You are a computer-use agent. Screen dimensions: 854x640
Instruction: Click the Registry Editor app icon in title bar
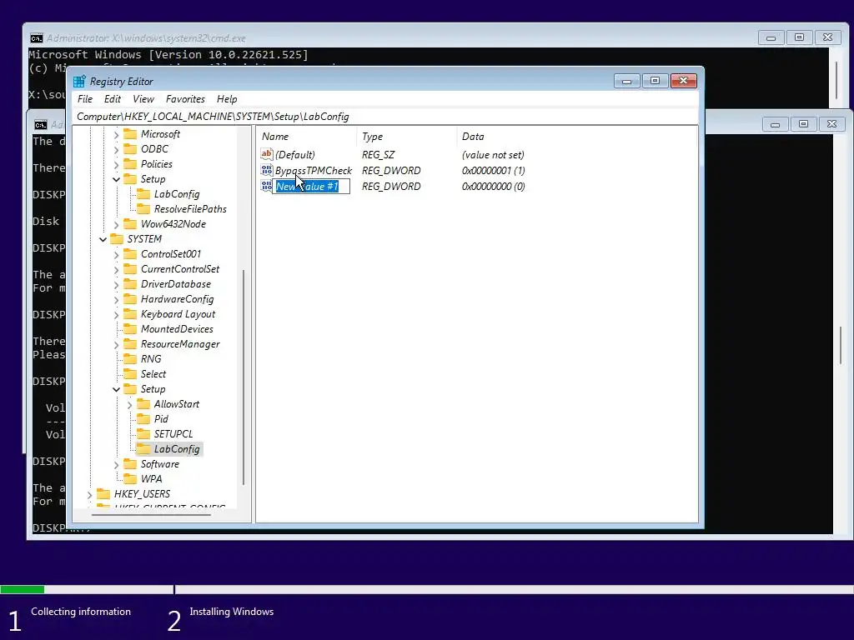[79, 81]
